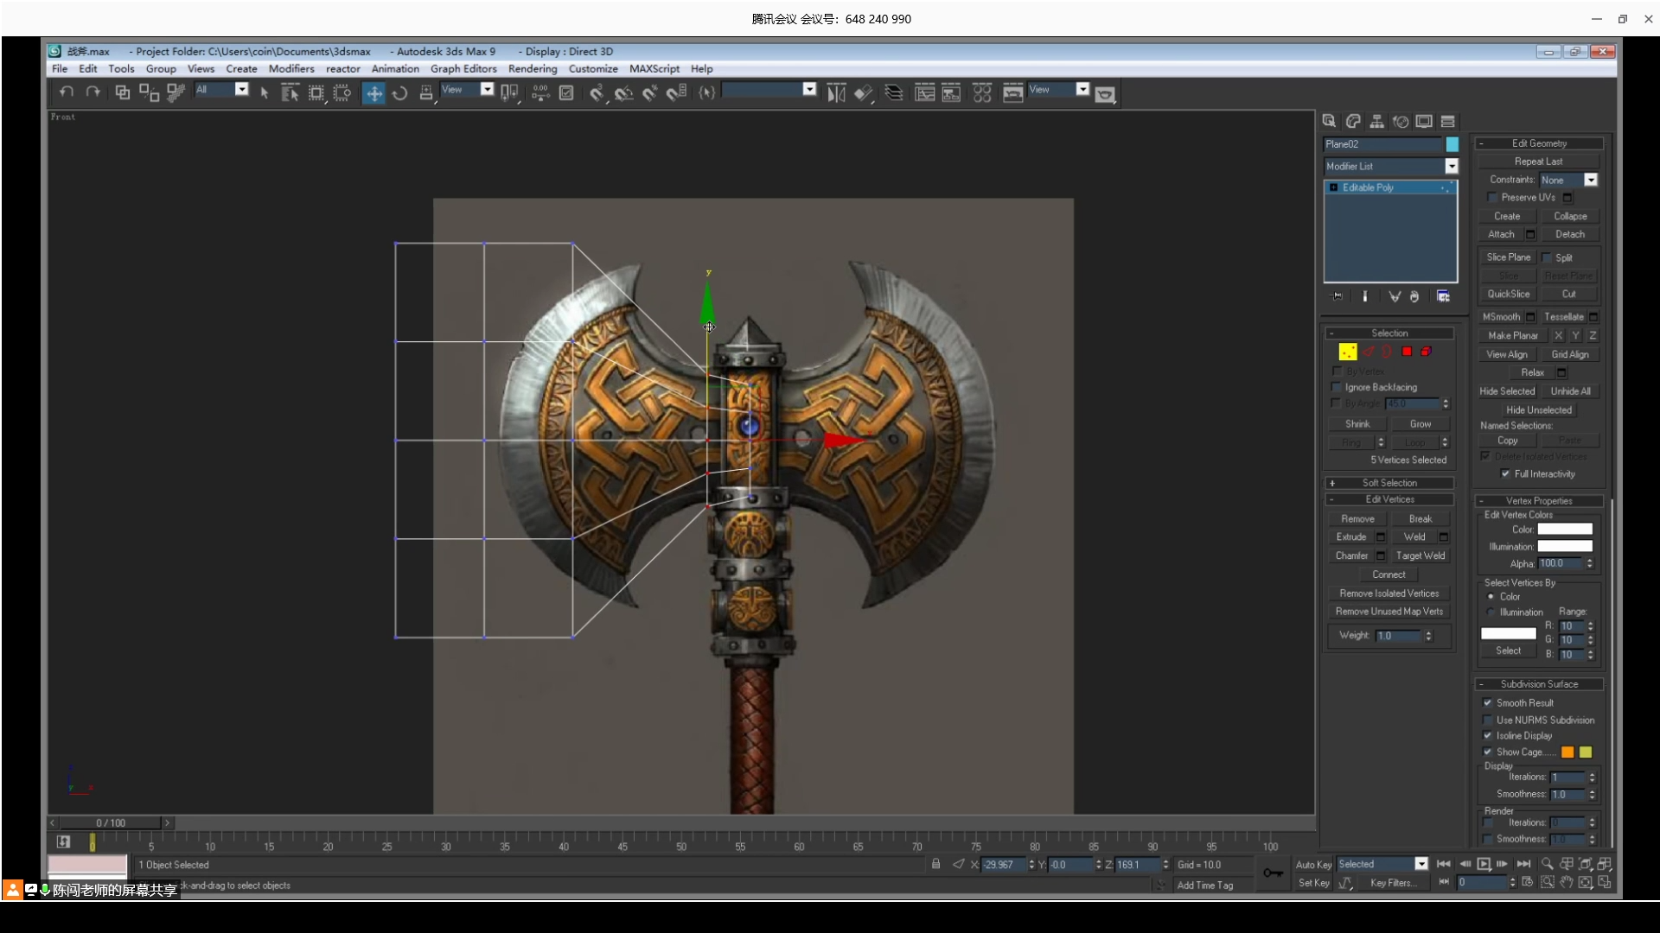Click the Illumination white swatch
Viewport: 1660px width, 933px height.
[x=1565, y=547]
